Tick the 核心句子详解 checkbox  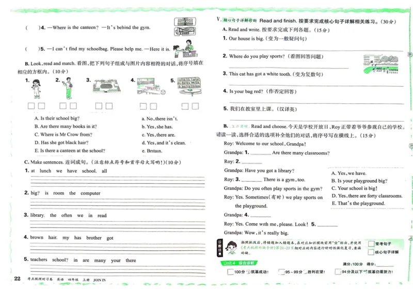click(x=371, y=252)
